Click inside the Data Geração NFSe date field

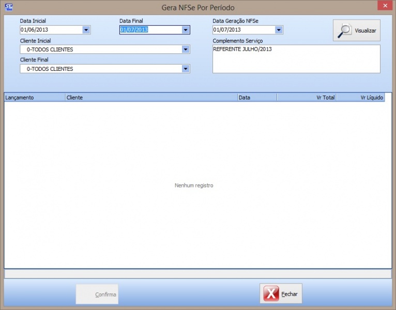tap(242, 30)
